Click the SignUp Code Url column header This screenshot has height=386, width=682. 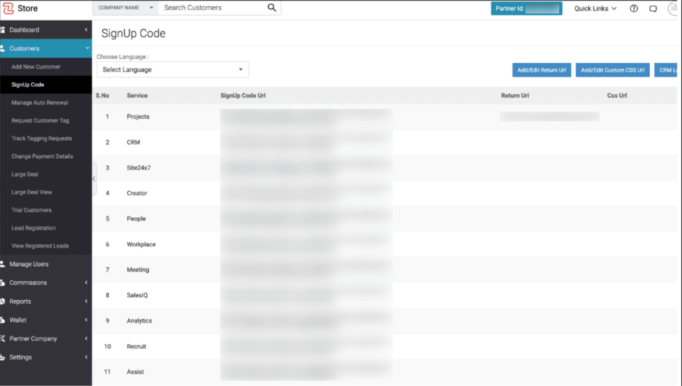(243, 96)
